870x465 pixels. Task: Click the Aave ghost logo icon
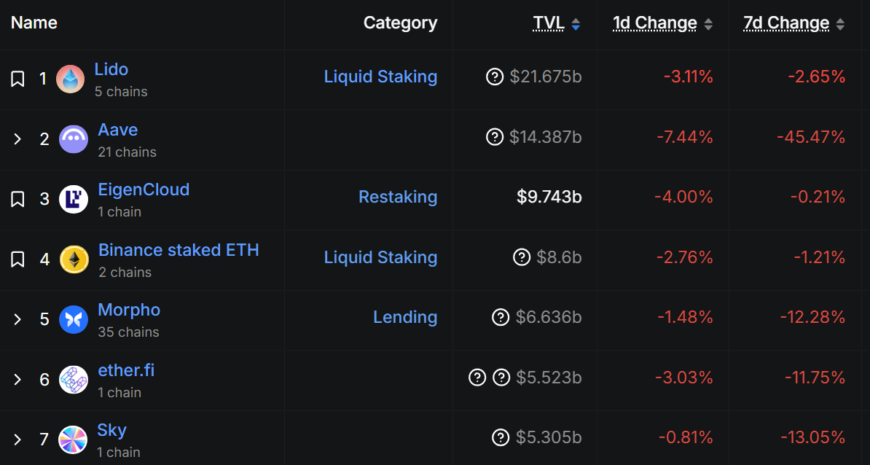tap(74, 139)
